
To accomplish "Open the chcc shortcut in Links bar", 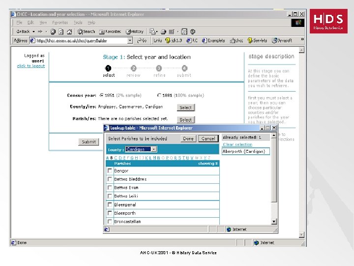I will point(236,40).
